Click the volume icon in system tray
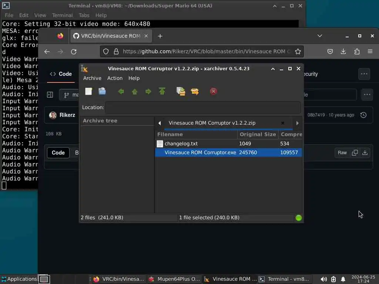This screenshot has height=284, width=379. click(x=323, y=279)
